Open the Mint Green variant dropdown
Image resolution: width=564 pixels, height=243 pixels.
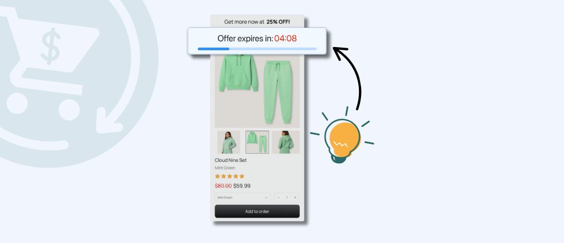tap(243, 197)
